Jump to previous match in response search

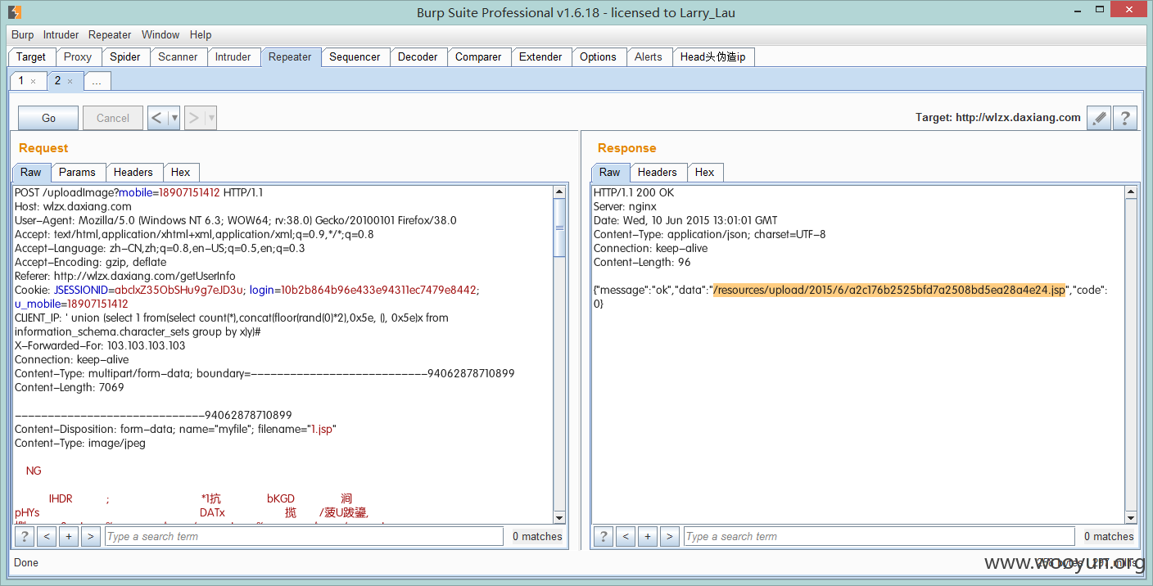pos(626,536)
